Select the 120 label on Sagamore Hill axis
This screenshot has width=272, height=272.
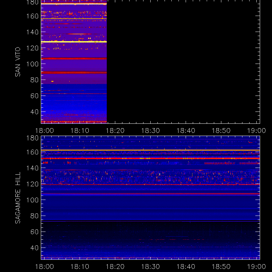[x=32, y=184]
